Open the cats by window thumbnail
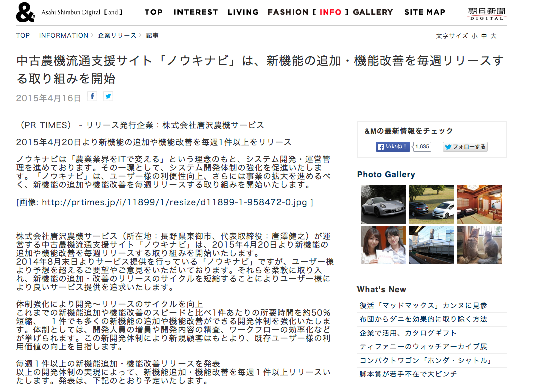 coord(480,245)
